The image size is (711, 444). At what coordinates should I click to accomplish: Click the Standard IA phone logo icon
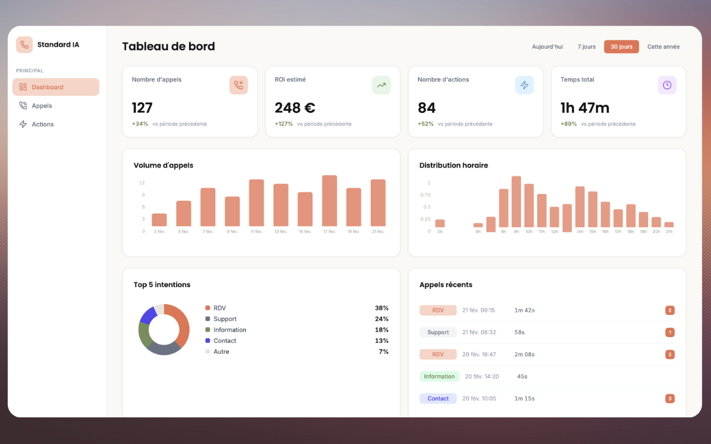click(x=24, y=45)
